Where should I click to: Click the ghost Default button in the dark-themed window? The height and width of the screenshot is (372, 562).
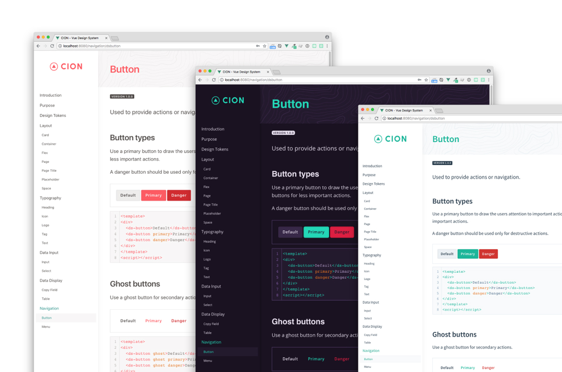[290, 359]
